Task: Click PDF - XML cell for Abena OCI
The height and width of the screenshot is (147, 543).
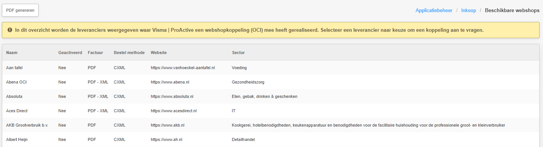Action: pos(98,82)
